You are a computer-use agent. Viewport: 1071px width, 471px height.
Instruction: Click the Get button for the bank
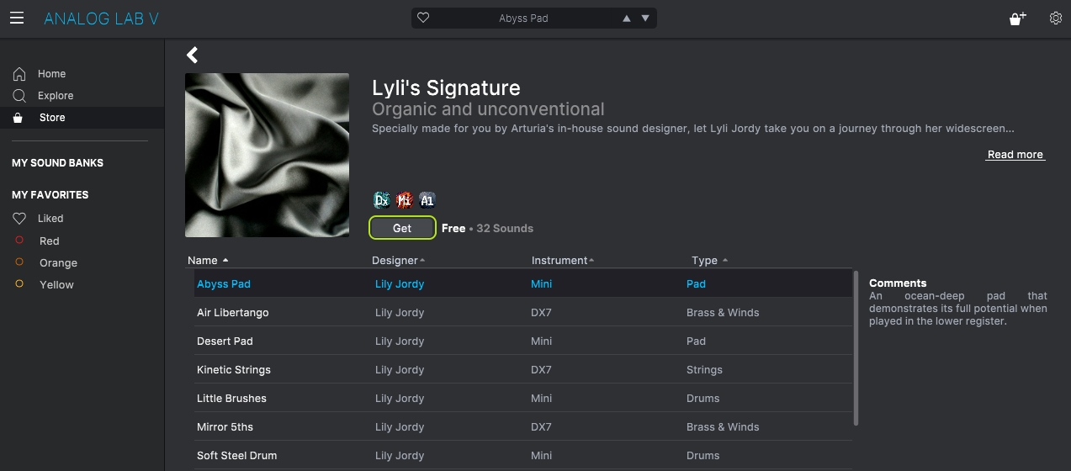tap(402, 228)
